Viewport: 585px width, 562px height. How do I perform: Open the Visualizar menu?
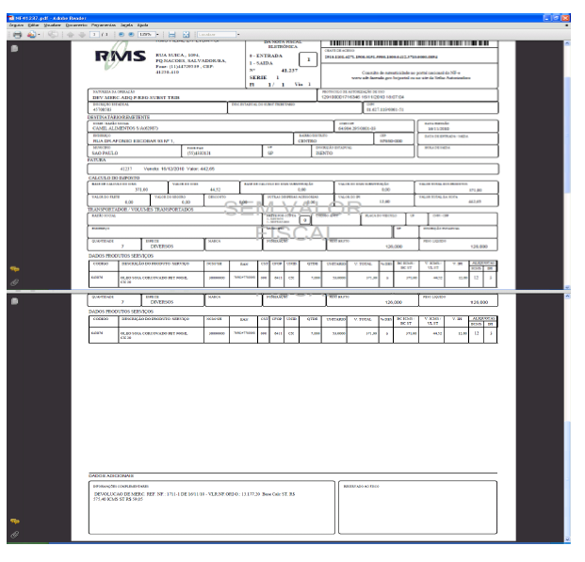click(52, 25)
